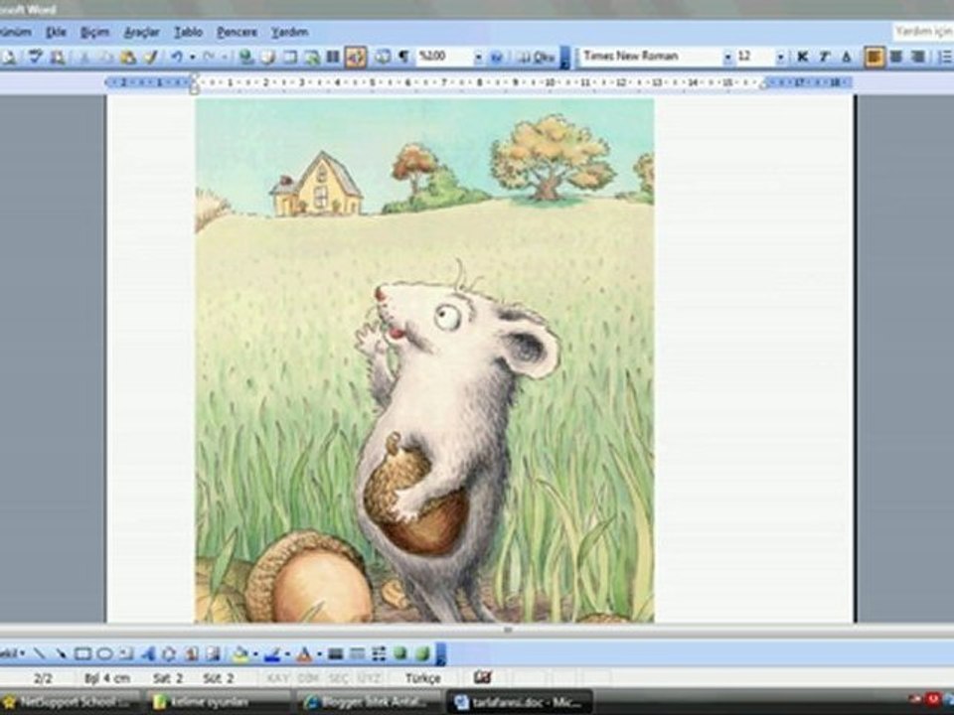This screenshot has width=954, height=715.
Task: Click the Insert Hyperlink globe icon
Action: 245,58
